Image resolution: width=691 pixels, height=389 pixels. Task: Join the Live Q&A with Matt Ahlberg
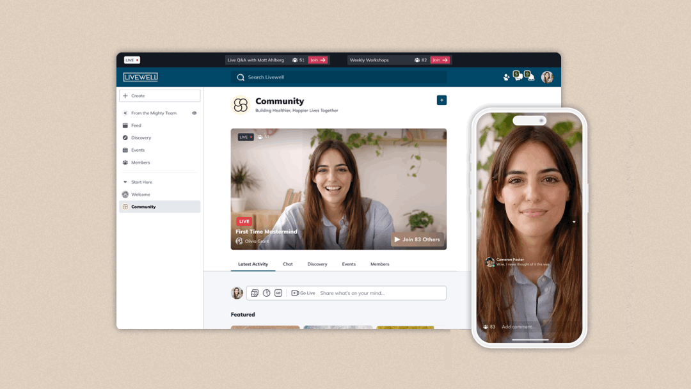(x=317, y=60)
